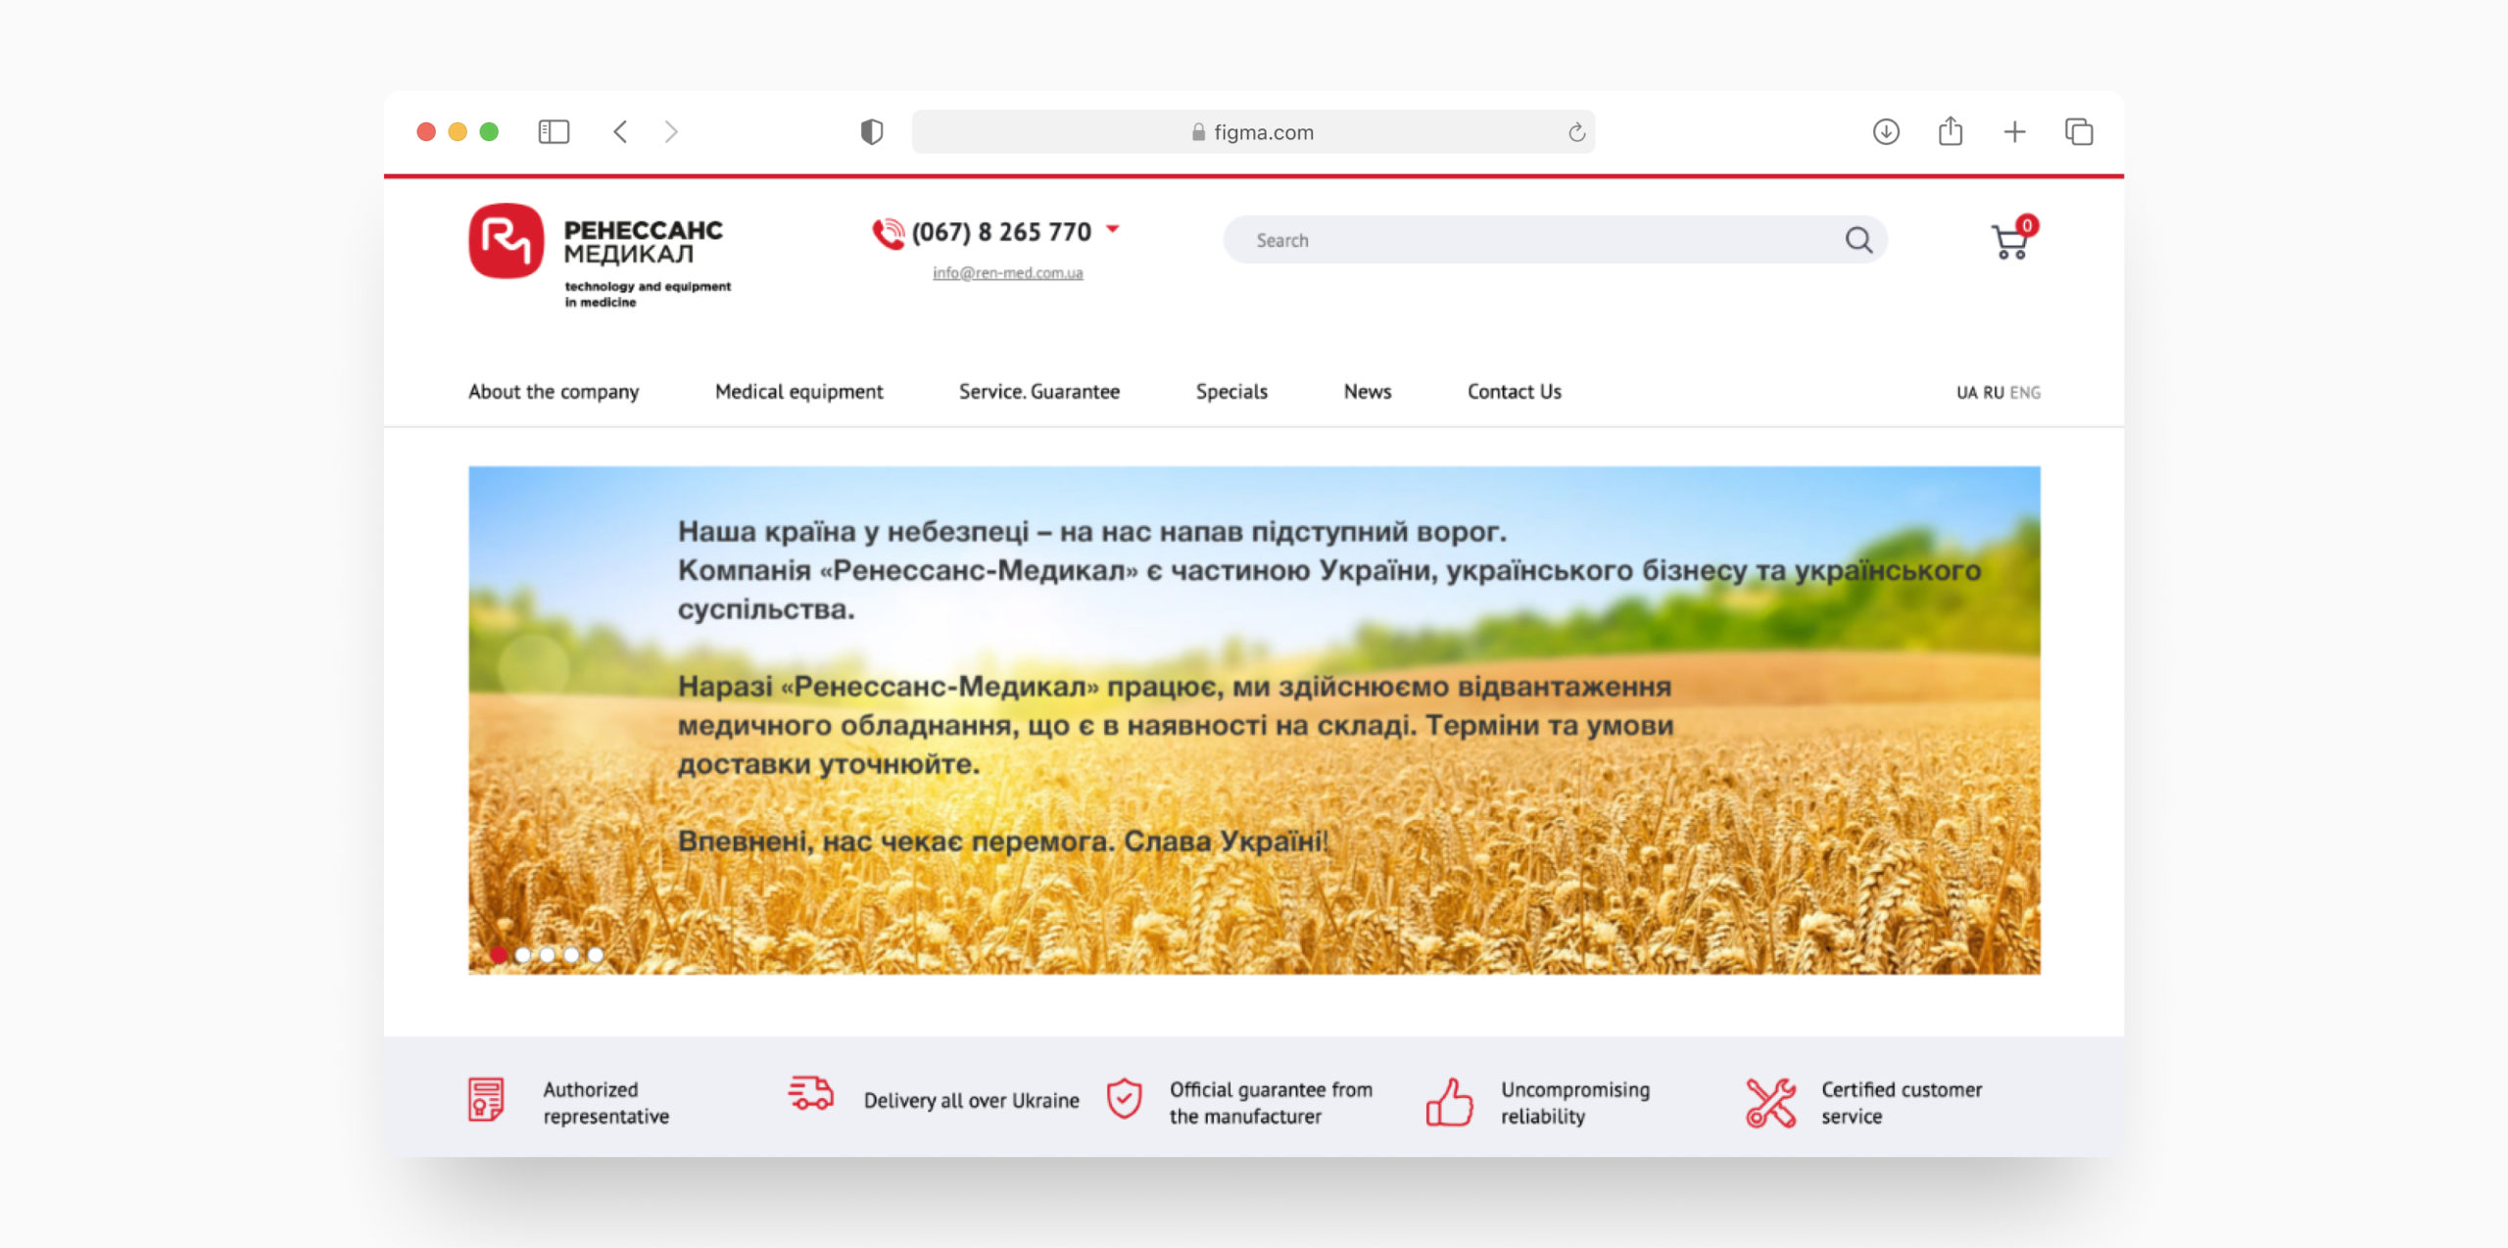Image resolution: width=2508 pixels, height=1248 pixels.
Task: Expand the phone number dropdown arrow
Action: (1113, 229)
